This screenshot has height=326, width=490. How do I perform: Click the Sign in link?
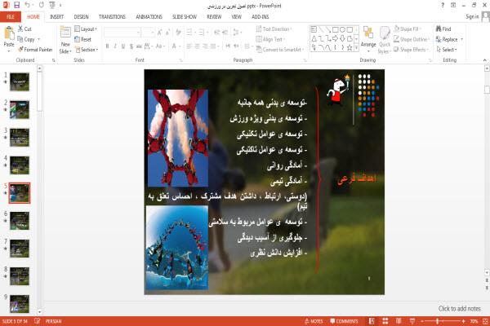(x=472, y=17)
